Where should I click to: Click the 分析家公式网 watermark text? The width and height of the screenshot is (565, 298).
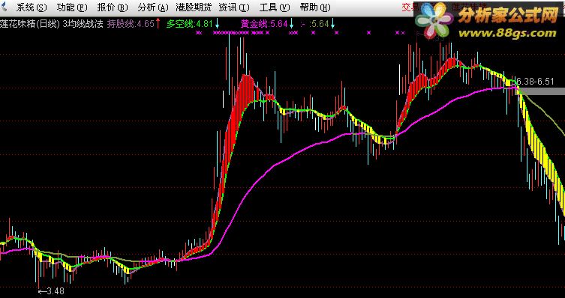tap(509, 16)
